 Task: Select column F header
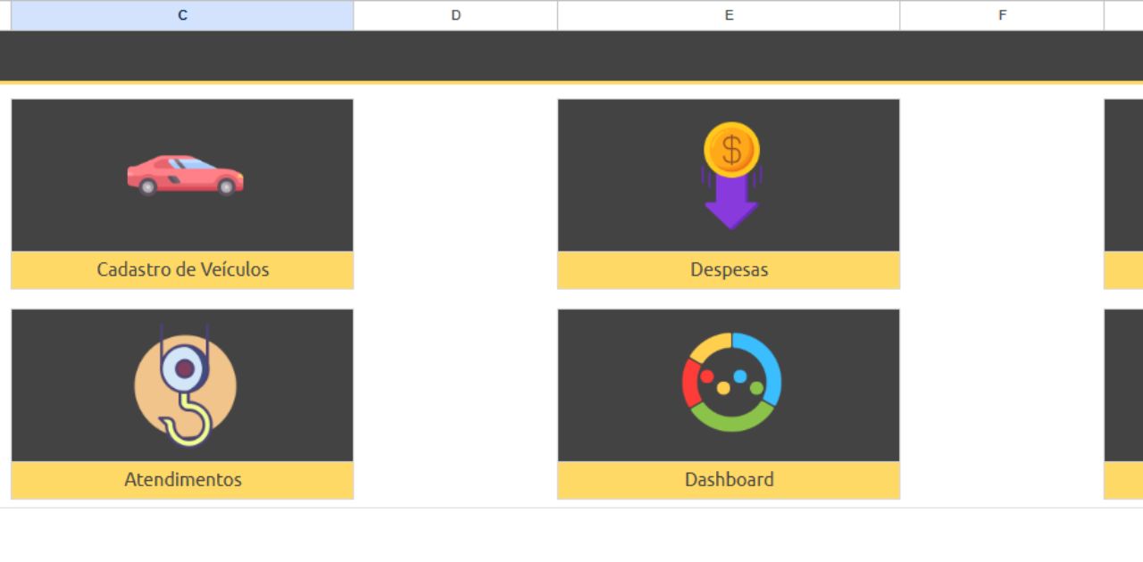(x=1002, y=15)
